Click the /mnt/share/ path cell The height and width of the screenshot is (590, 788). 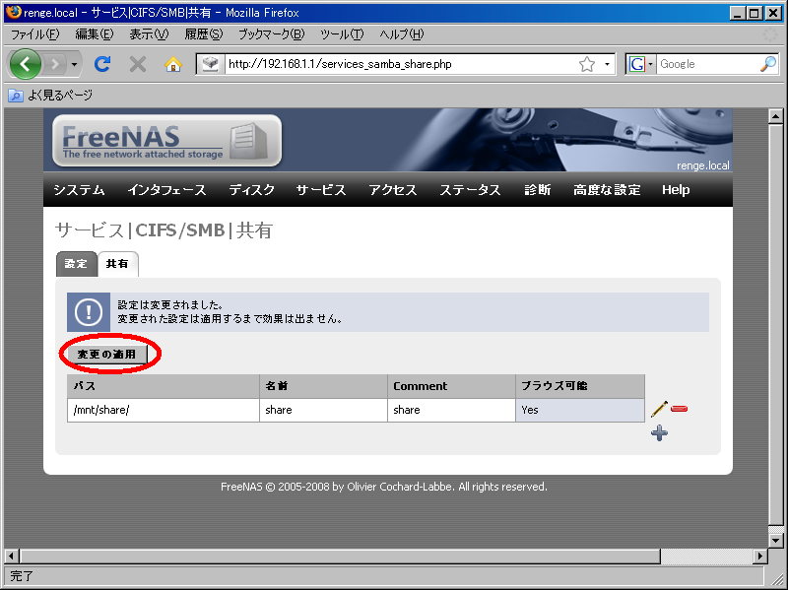tap(164, 410)
